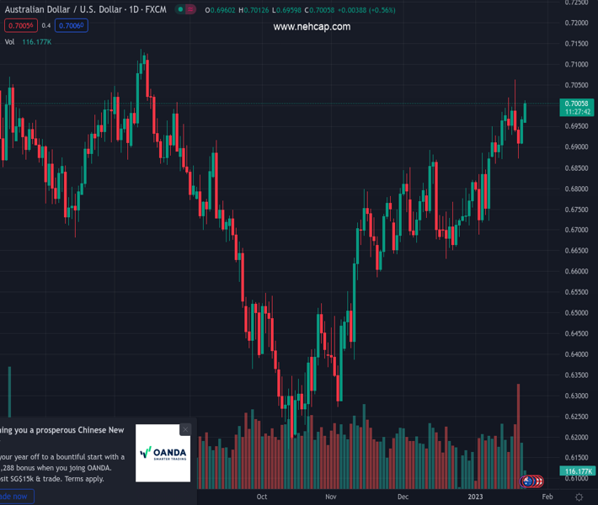This screenshot has width=598, height=505.
Task: Open chart settings gear icon
Action: (579, 497)
